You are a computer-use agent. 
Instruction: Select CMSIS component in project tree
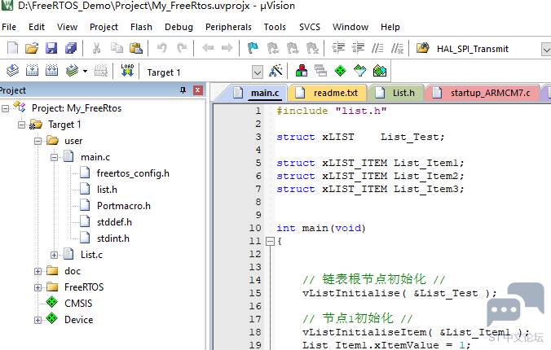tap(78, 304)
